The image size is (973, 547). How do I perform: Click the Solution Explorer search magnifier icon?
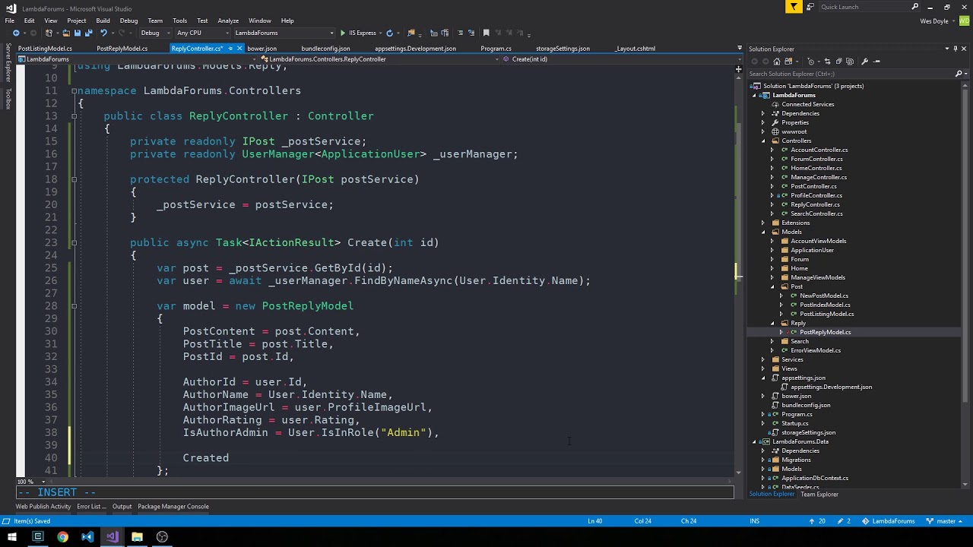(958, 74)
